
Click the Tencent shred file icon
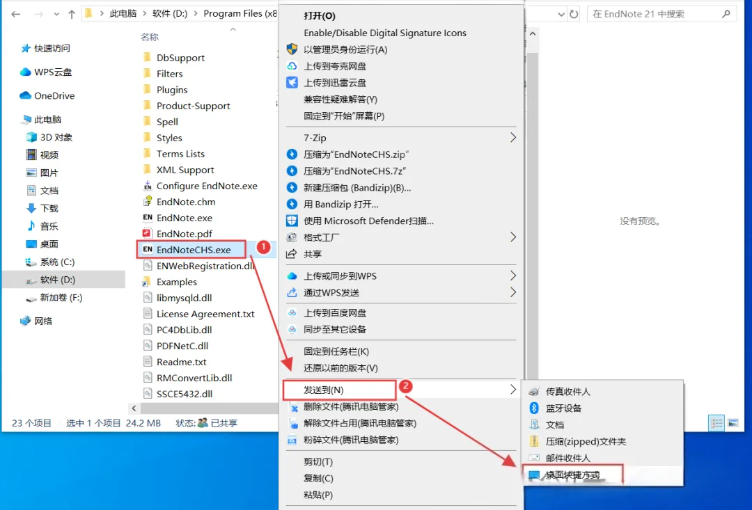tap(292, 440)
